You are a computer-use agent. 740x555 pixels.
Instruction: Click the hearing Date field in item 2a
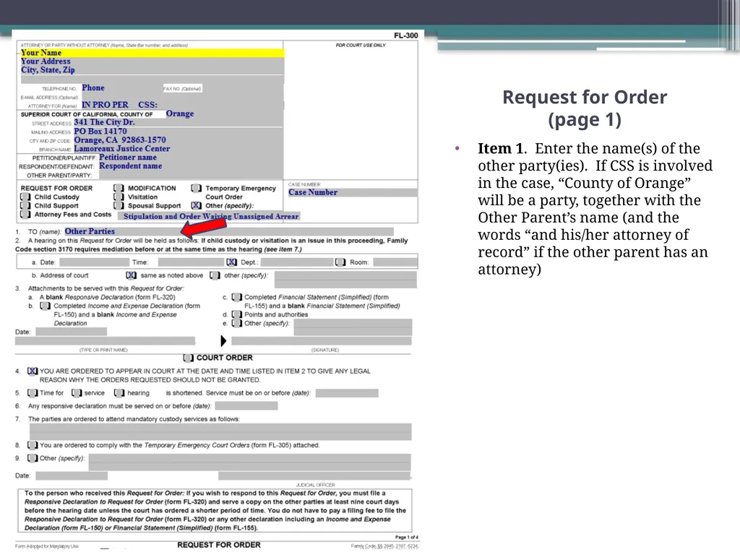click(94, 262)
